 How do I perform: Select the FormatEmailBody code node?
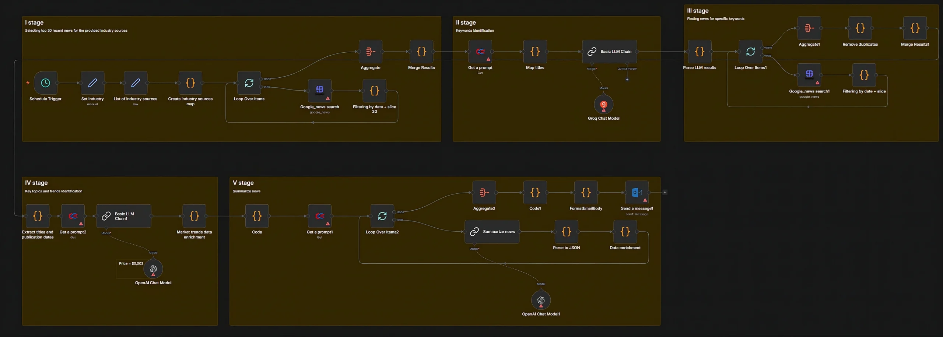pyautogui.click(x=586, y=192)
